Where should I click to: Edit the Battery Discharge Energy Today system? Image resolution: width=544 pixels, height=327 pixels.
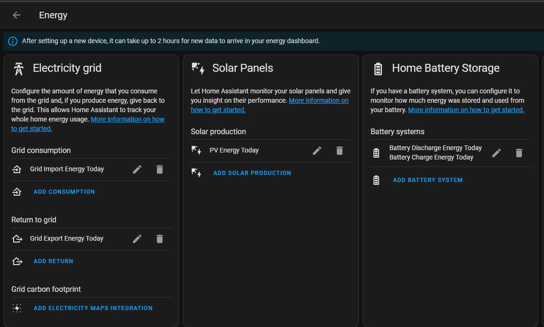coord(497,152)
